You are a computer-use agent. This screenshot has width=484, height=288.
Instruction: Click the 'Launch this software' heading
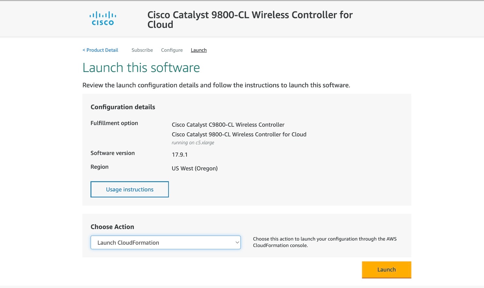click(141, 68)
